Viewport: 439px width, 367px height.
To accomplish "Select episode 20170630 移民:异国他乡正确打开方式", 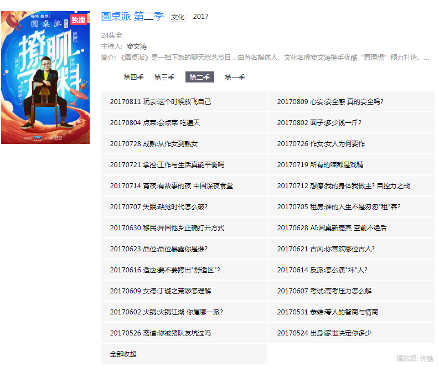I will (184, 228).
